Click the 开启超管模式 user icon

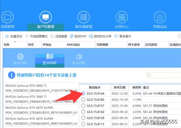click(x=27, y=36)
